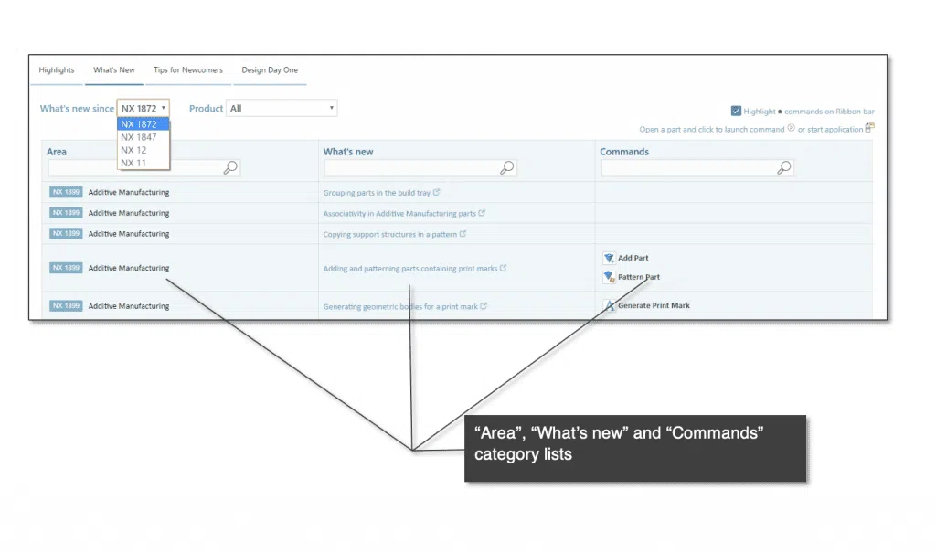Click the Generate Print Mark icon

point(609,304)
